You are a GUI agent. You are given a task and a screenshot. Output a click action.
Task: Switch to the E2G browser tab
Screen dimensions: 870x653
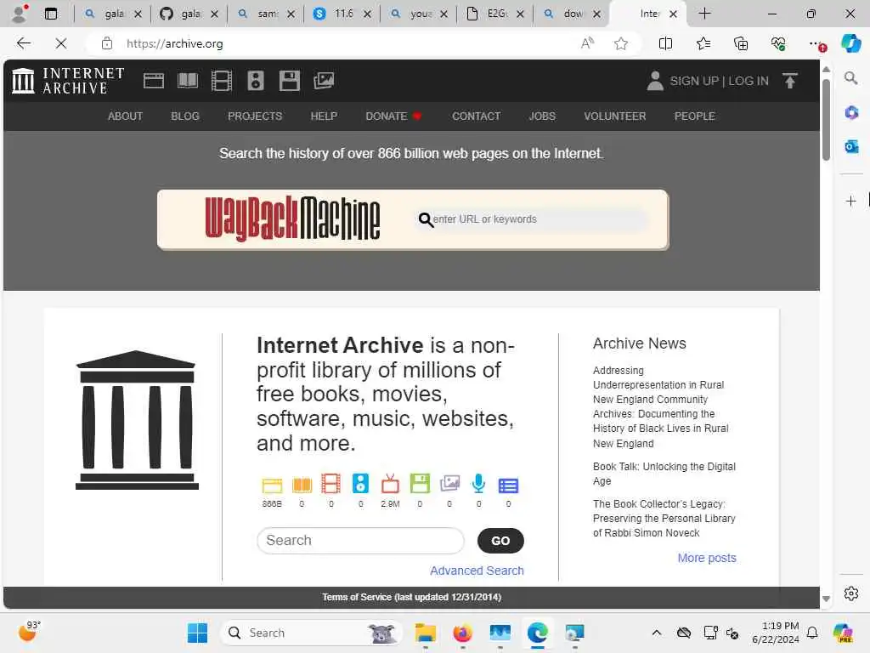[x=494, y=14]
